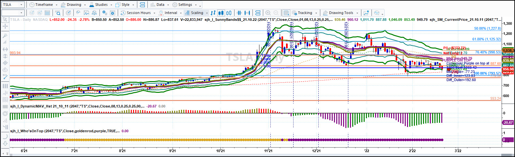Click the 993.94 orange price label
The width and height of the screenshot is (515, 157).
15,53
